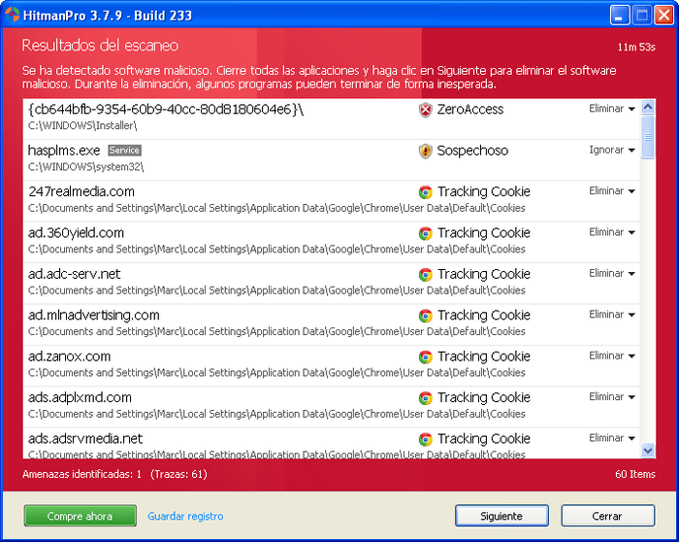Image resolution: width=679 pixels, height=542 pixels.
Task: Open the Guardar registro link
Action: tap(185, 516)
